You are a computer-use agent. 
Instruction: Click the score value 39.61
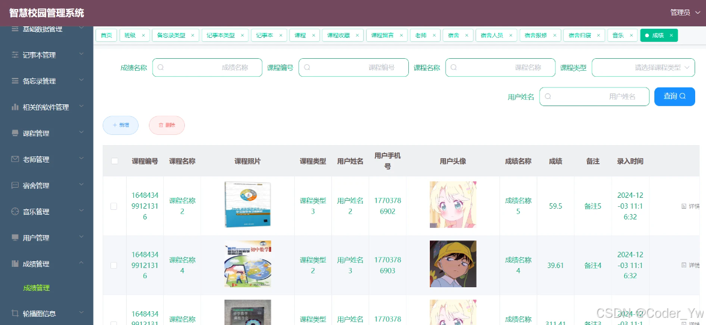click(x=556, y=266)
